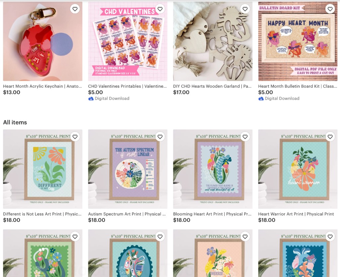340x277 pixels.
Task: Open Heart Warrior Art Print title
Action: (296, 214)
